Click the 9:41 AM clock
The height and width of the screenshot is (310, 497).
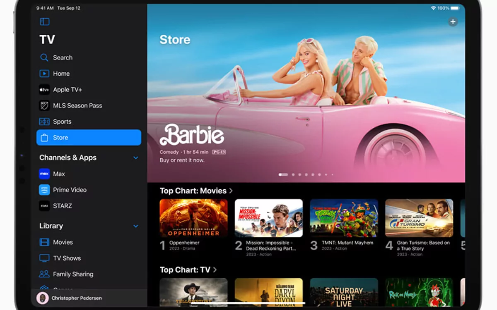45,8
